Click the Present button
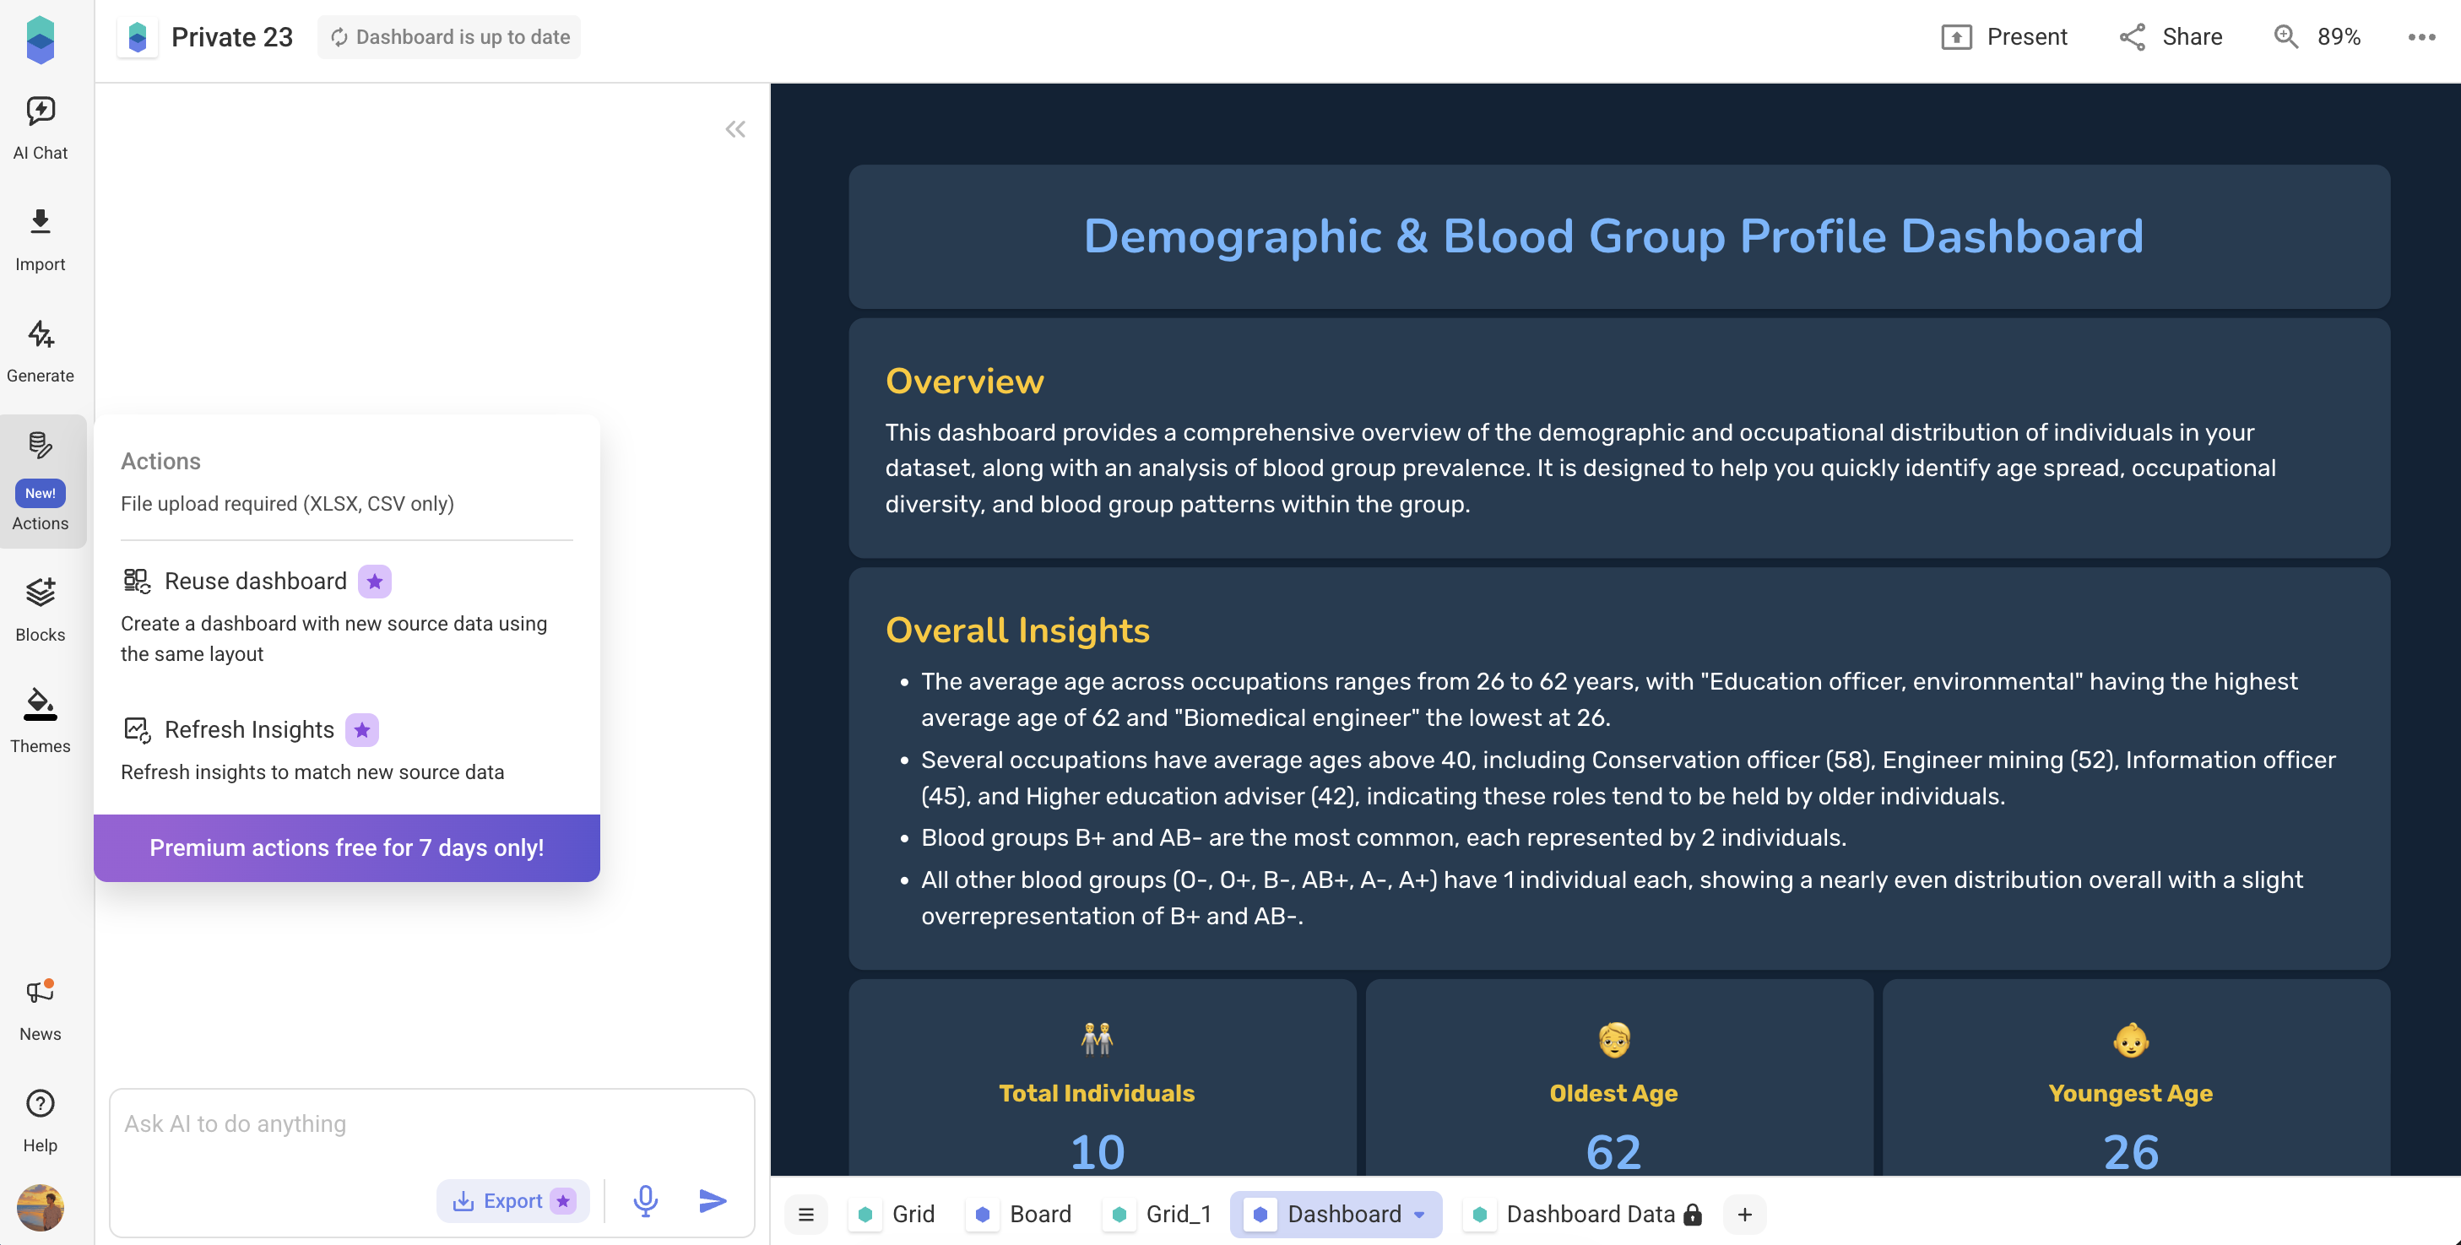 (x=2004, y=37)
